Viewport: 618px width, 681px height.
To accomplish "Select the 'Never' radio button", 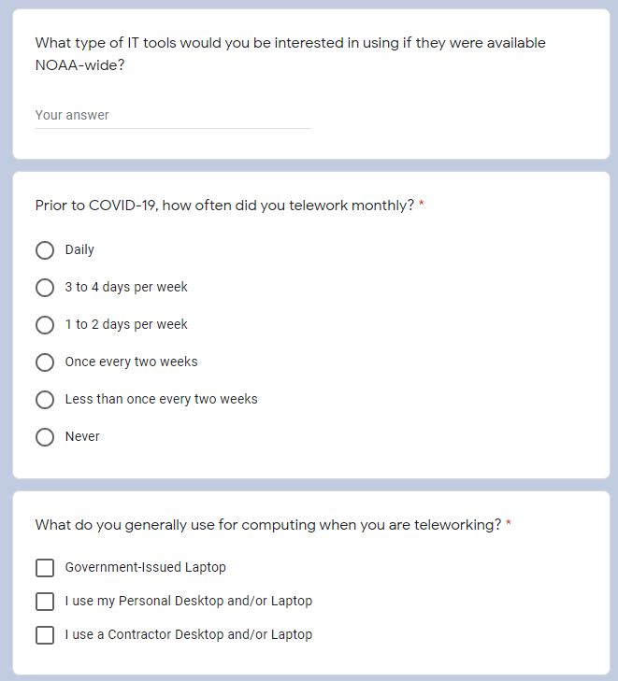I will coord(45,437).
